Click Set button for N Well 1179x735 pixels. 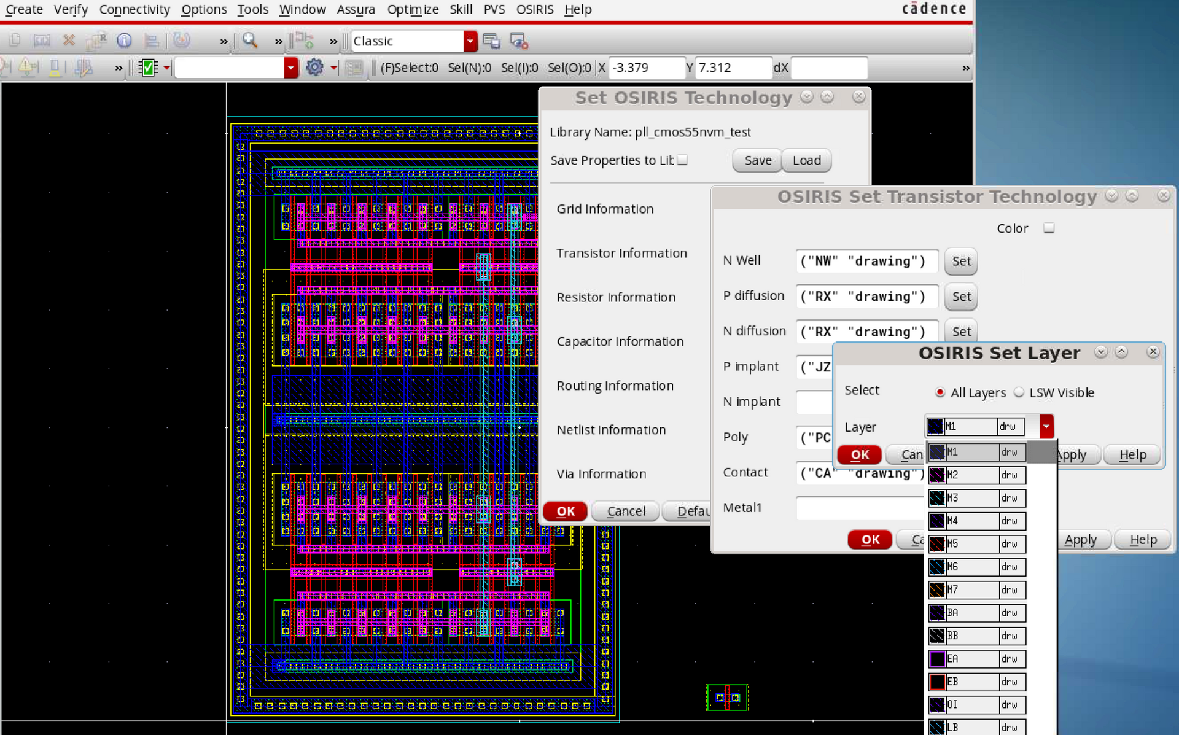pyautogui.click(x=961, y=261)
